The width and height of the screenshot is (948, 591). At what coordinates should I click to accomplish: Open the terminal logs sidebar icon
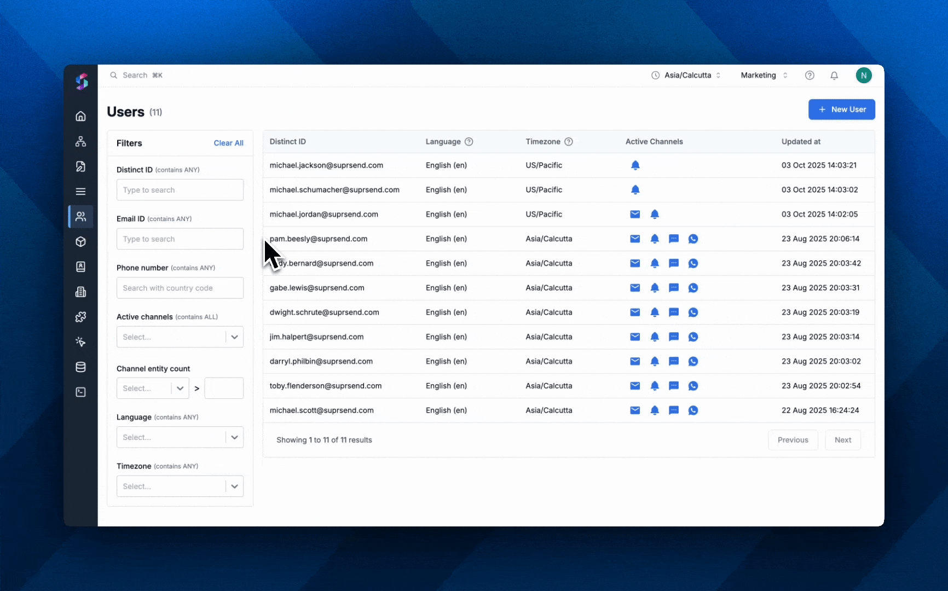coord(80,392)
